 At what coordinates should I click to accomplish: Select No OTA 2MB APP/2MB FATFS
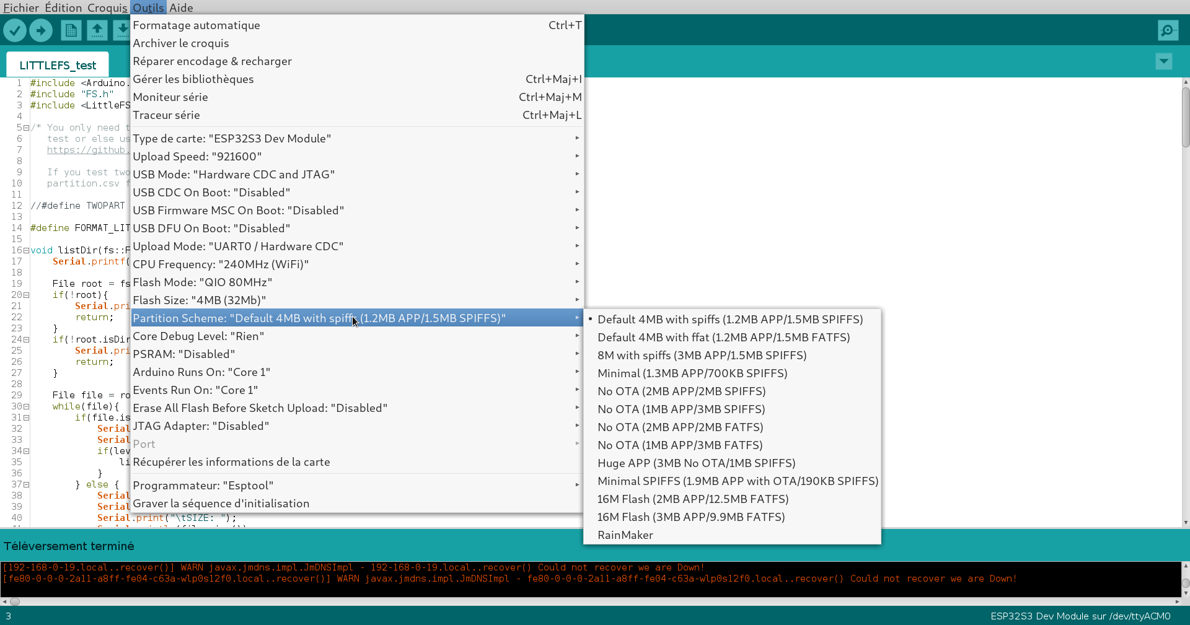tap(732, 427)
